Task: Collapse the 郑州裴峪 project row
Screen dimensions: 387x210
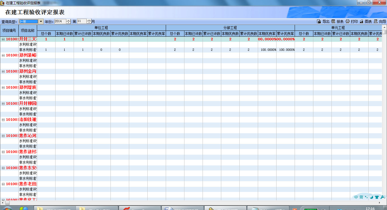Action: 3,55
